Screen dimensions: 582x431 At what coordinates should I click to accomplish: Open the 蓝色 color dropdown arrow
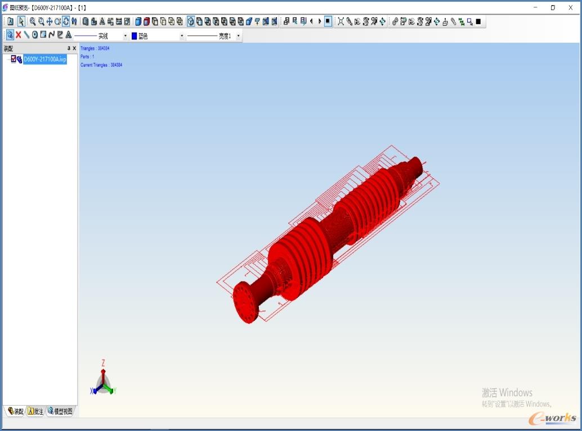[x=181, y=36]
